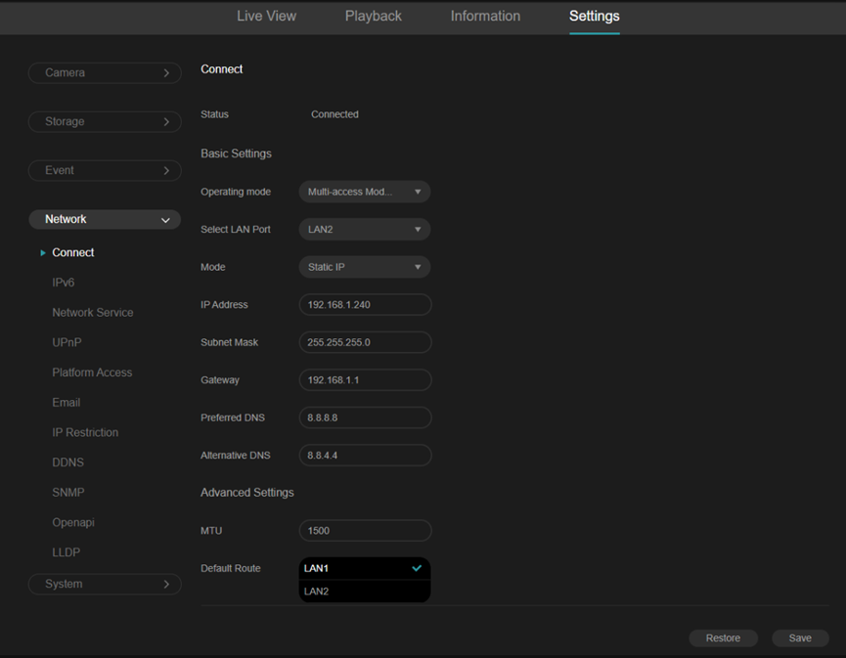Screen dimensions: 846x658
Task: Expand the Camera settings section
Action: point(105,73)
